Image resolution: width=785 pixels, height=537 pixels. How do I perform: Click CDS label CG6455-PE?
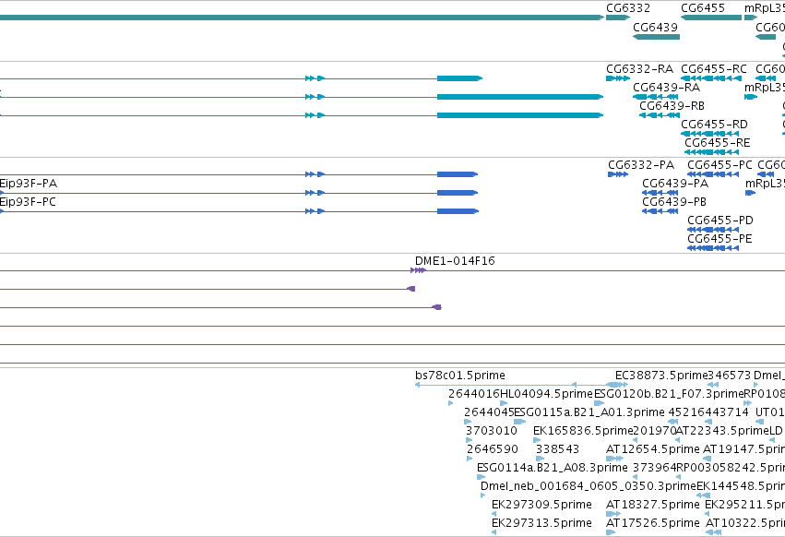pos(720,240)
